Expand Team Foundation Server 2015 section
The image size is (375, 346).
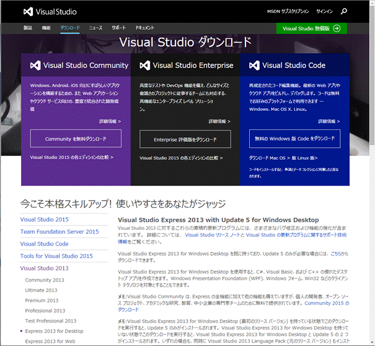[60, 231]
